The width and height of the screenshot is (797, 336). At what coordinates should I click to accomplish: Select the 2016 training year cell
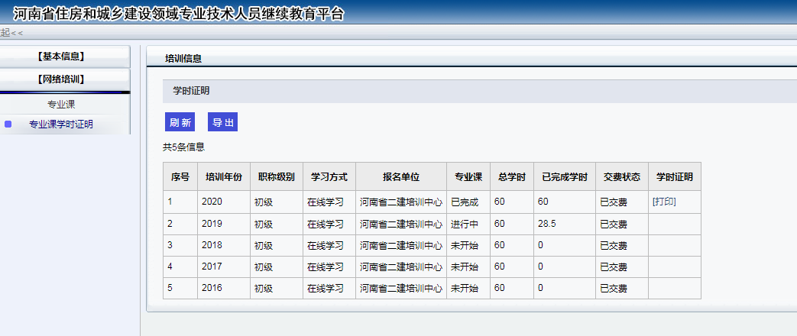click(212, 288)
